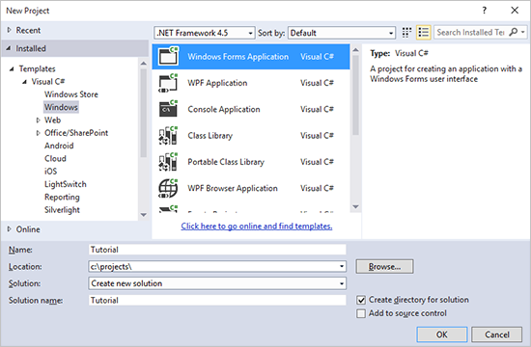Toggle Create directory for solution checkbox
Screen dimensions: 531x347
pos(361,300)
